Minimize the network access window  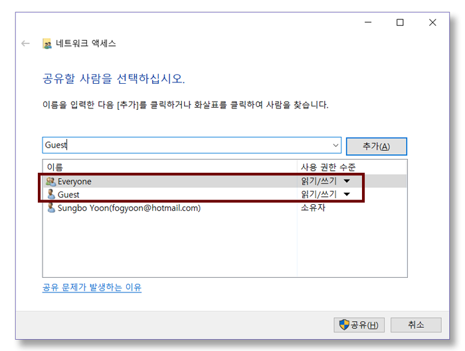pyautogui.click(x=367, y=23)
